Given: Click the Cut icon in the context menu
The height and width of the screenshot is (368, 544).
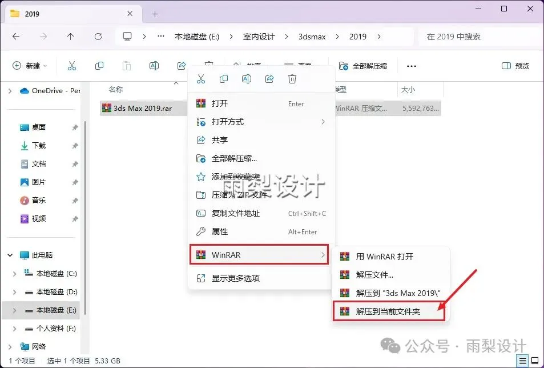Looking at the screenshot, I should pos(201,79).
